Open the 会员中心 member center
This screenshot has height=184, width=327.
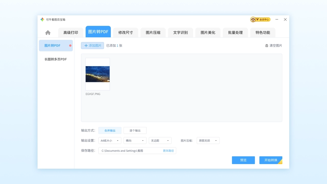tap(260, 19)
